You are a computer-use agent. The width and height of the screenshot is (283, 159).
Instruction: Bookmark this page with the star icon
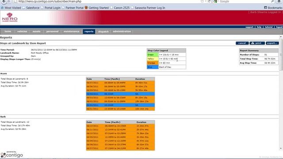[202, 1]
